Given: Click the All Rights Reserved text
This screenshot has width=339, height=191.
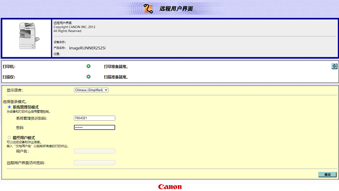Looking at the screenshot, I should pos(67,31).
